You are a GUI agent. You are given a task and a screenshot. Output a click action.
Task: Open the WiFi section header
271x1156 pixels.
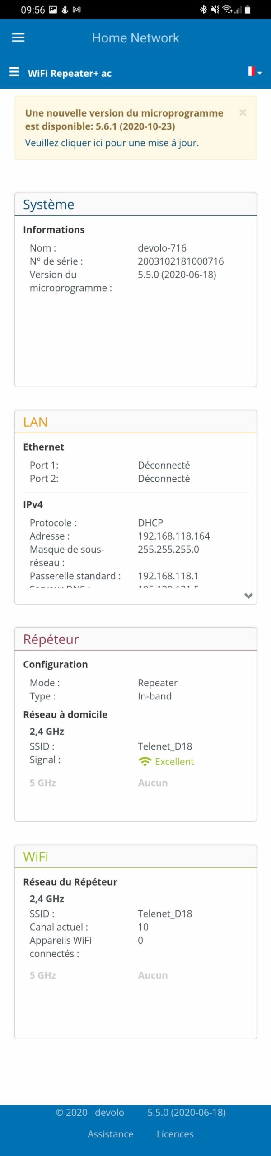click(36, 856)
